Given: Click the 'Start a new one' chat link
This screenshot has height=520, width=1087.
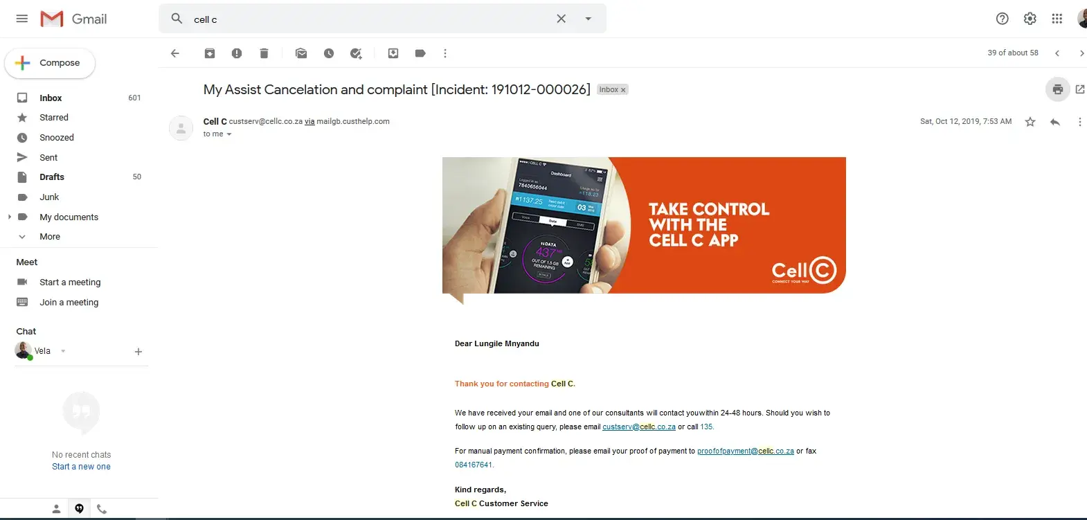Looking at the screenshot, I should click(81, 467).
